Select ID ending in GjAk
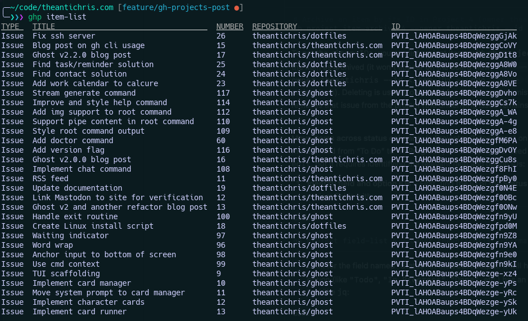The width and height of the screenshot is (528, 321). (454, 36)
